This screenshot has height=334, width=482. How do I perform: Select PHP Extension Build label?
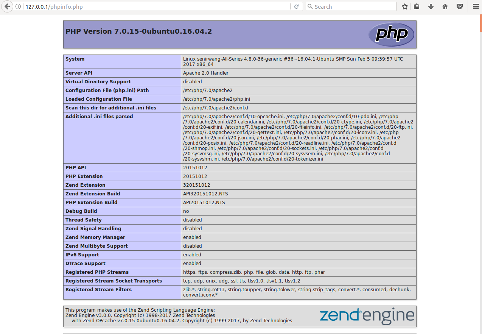pos(92,203)
